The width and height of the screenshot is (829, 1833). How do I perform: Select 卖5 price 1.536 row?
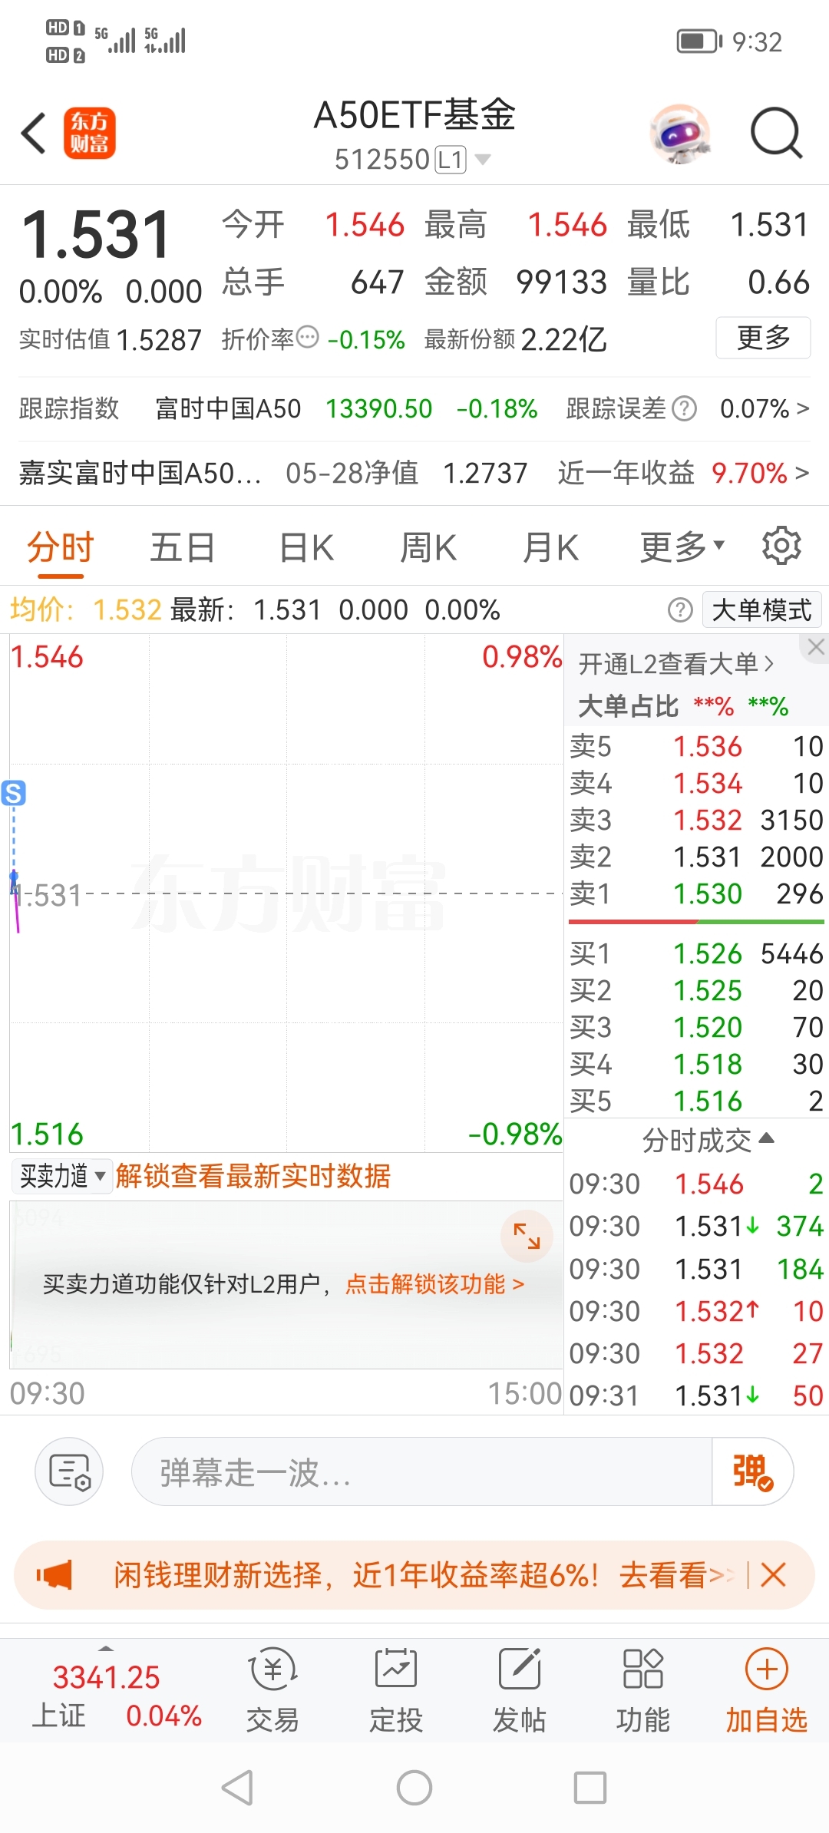tap(696, 746)
